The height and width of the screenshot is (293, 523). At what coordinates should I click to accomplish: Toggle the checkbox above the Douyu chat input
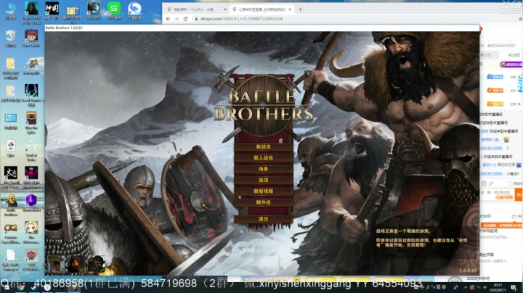510,183
